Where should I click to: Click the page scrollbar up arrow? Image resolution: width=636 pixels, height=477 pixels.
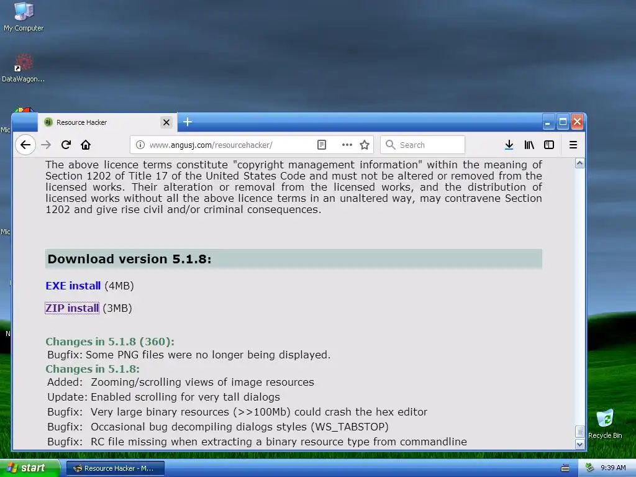pyautogui.click(x=580, y=163)
